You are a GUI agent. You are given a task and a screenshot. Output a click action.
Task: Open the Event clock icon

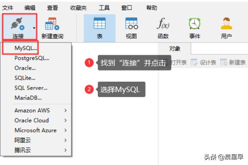click(x=195, y=24)
